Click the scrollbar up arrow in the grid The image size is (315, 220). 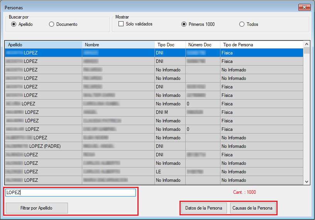click(x=307, y=44)
